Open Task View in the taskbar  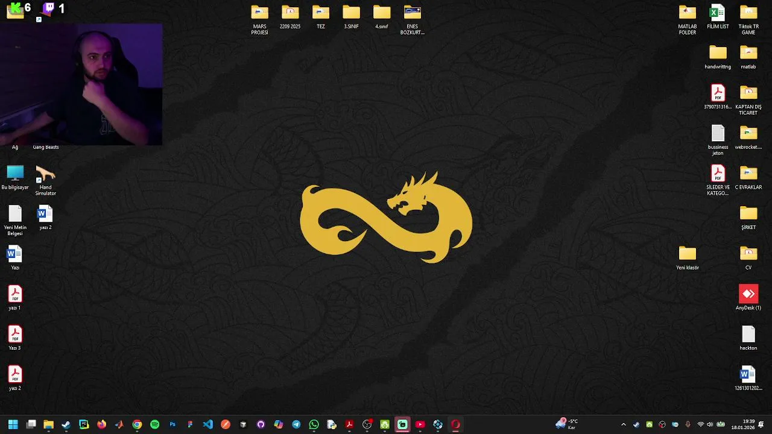31,424
